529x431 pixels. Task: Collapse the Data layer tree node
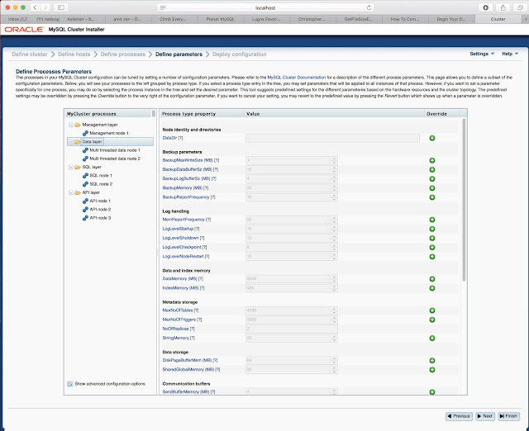[x=71, y=142]
